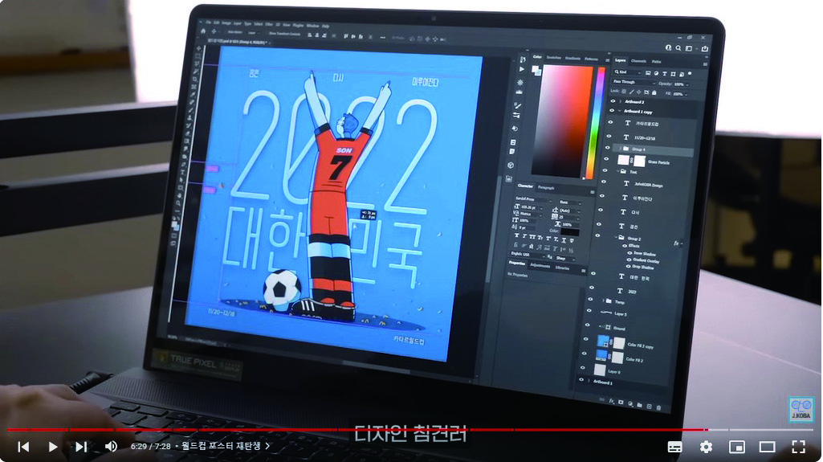Mute the video volume

(x=111, y=446)
